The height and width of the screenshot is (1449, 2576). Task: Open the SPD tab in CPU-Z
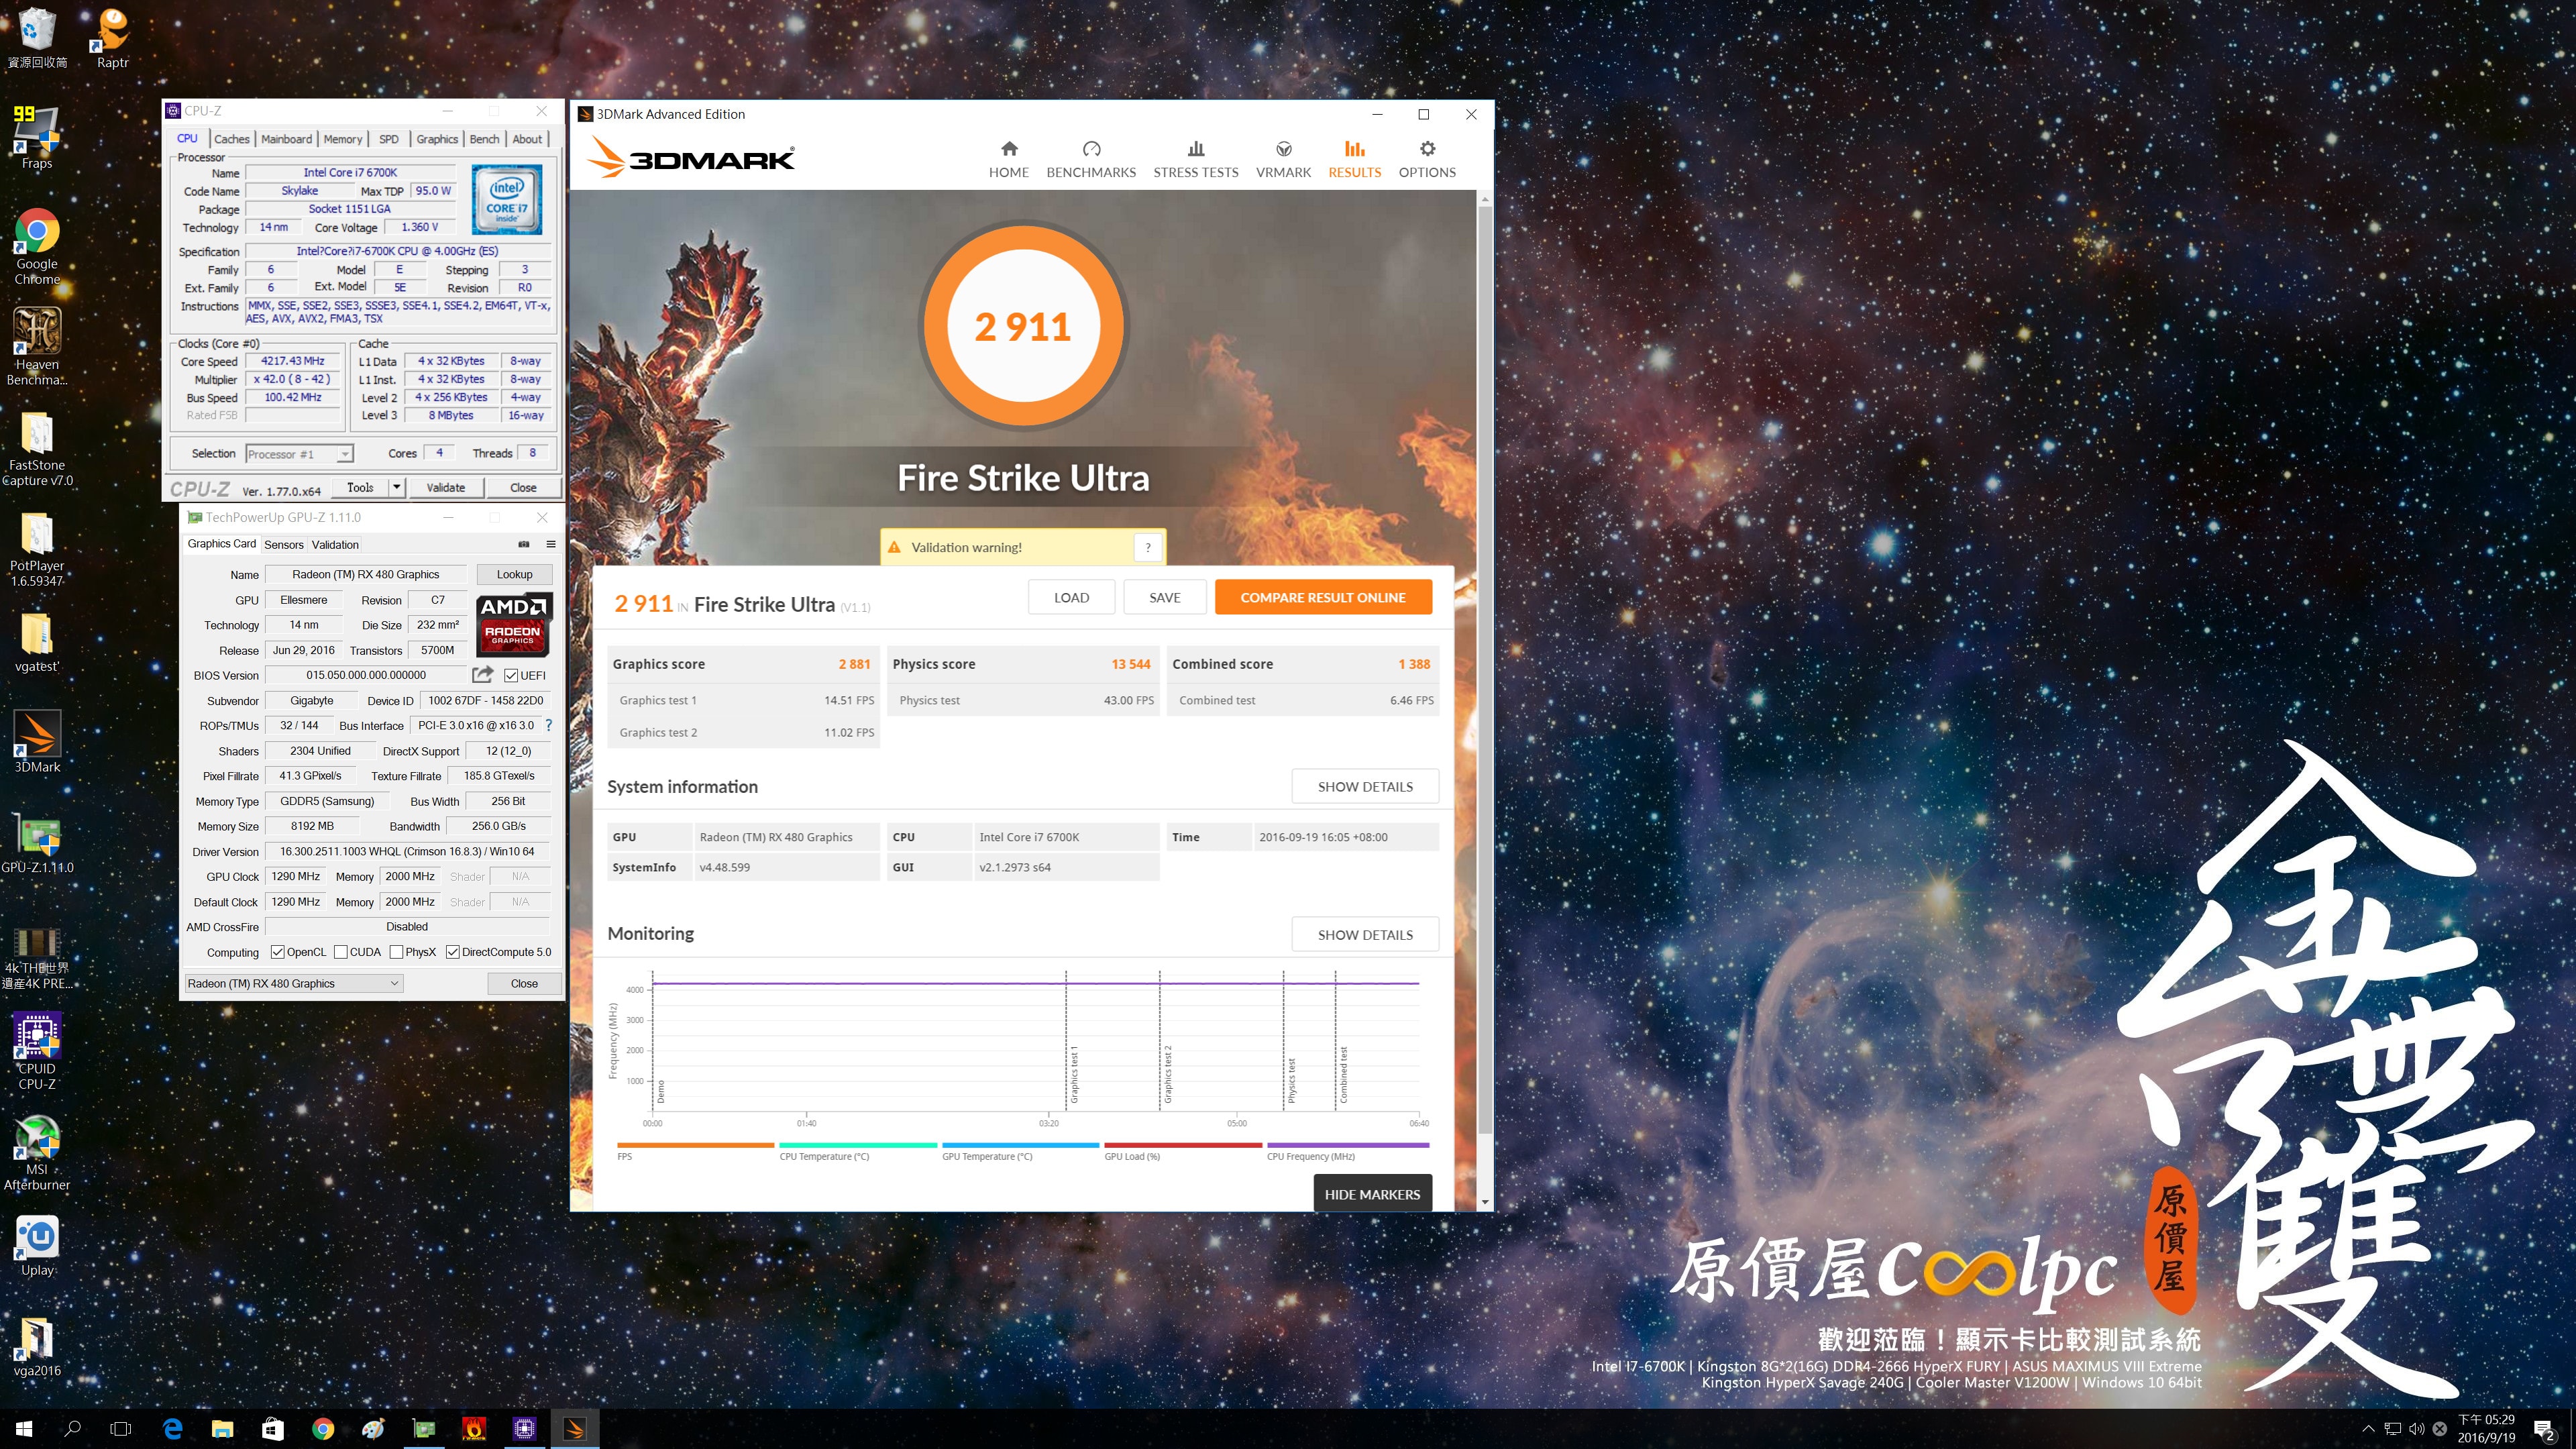[x=388, y=139]
